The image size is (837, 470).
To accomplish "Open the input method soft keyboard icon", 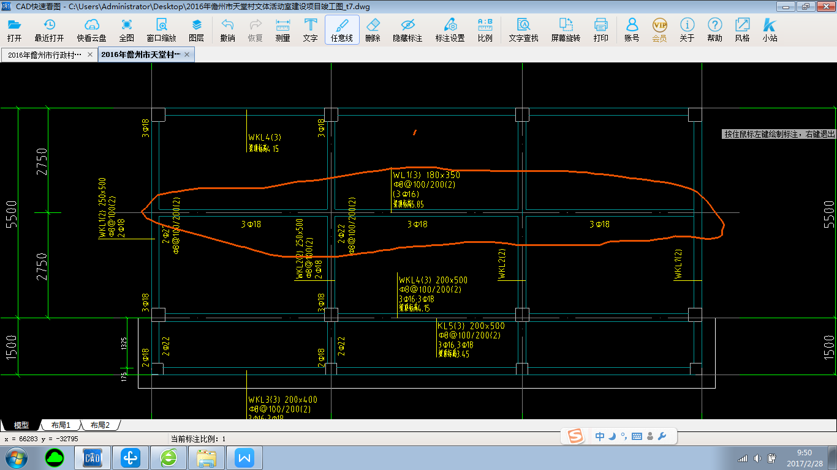I will tap(637, 436).
